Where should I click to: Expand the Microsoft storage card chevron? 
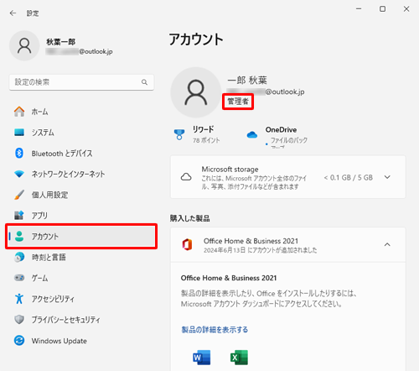[387, 177]
